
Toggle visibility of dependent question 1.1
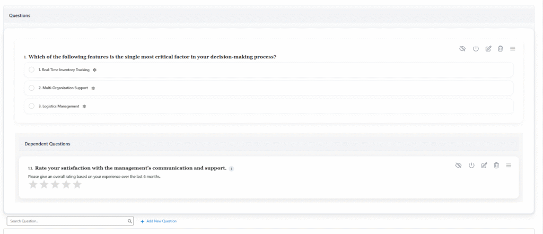458,166
